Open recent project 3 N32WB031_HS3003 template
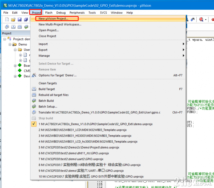 (108, 136)
